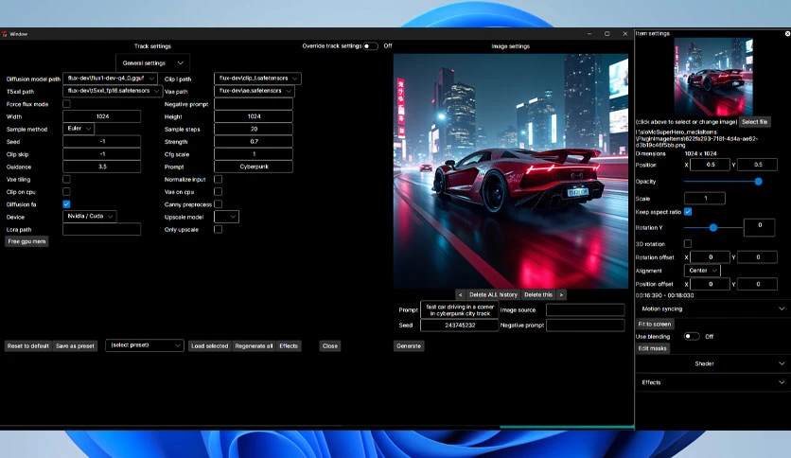Image resolution: width=791 pixels, height=458 pixels.
Task: Check Vae on cpu option
Action: click(218, 192)
